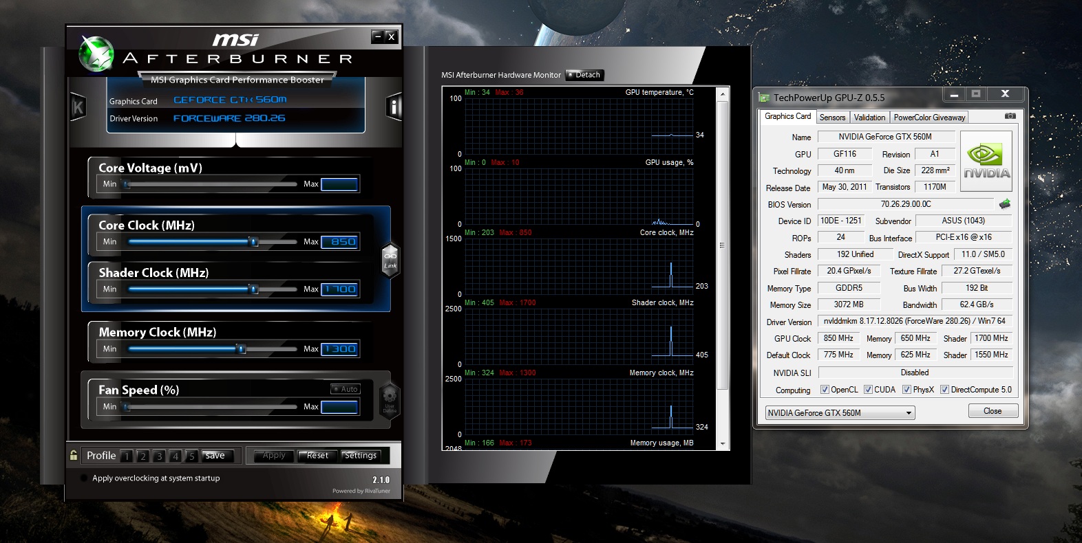The height and width of the screenshot is (543, 1082).
Task: Open the Validation tab
Action: (x=869, y=118)
